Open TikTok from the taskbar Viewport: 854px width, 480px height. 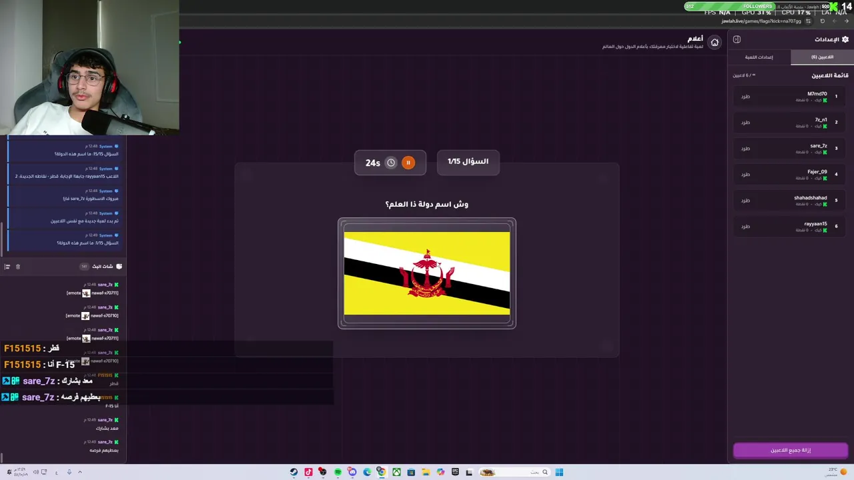pyautogui.click(x=308, y=472)
